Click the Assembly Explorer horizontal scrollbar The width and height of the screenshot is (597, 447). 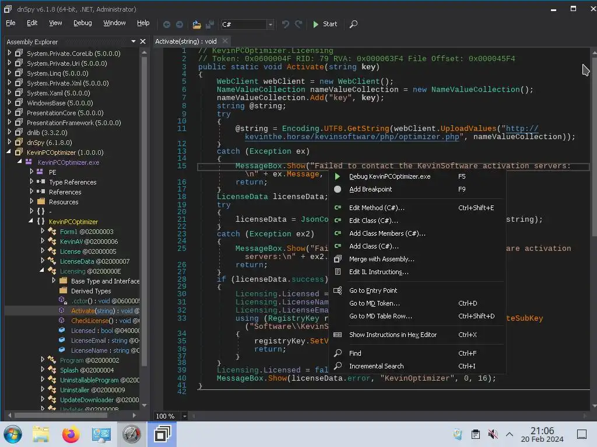coord(61,416)
